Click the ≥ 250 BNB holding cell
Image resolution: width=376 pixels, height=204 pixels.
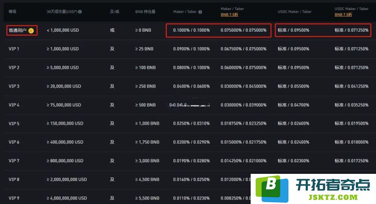145,86
